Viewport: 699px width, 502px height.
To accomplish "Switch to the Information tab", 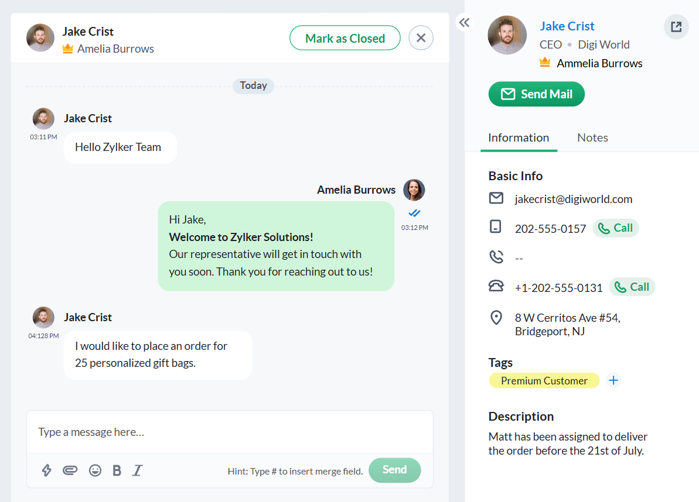I will [519, 137].
